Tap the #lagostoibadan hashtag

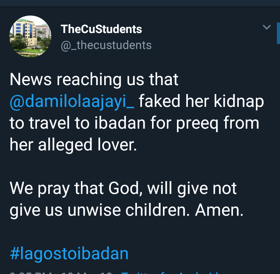(69, 254)
